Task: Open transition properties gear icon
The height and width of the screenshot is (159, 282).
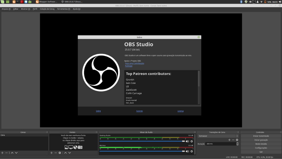Action: pos(237,140)
